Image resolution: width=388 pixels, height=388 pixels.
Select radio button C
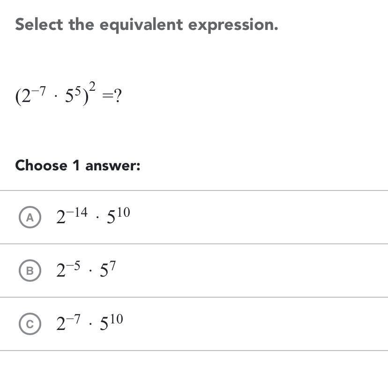click(30, 324)
